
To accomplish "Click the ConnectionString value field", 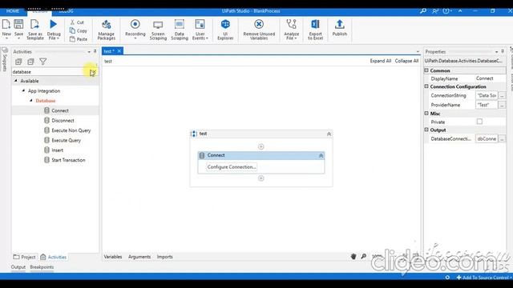I will [x=487, y=95].
